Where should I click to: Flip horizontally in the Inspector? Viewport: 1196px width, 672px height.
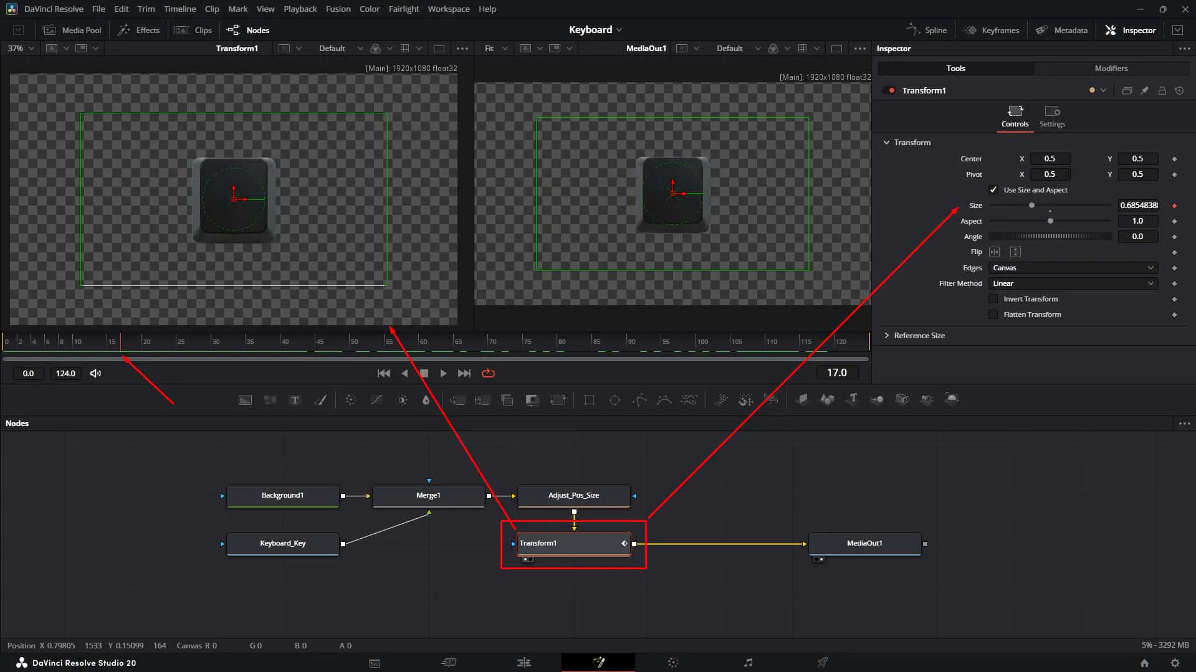coord(994,252)
